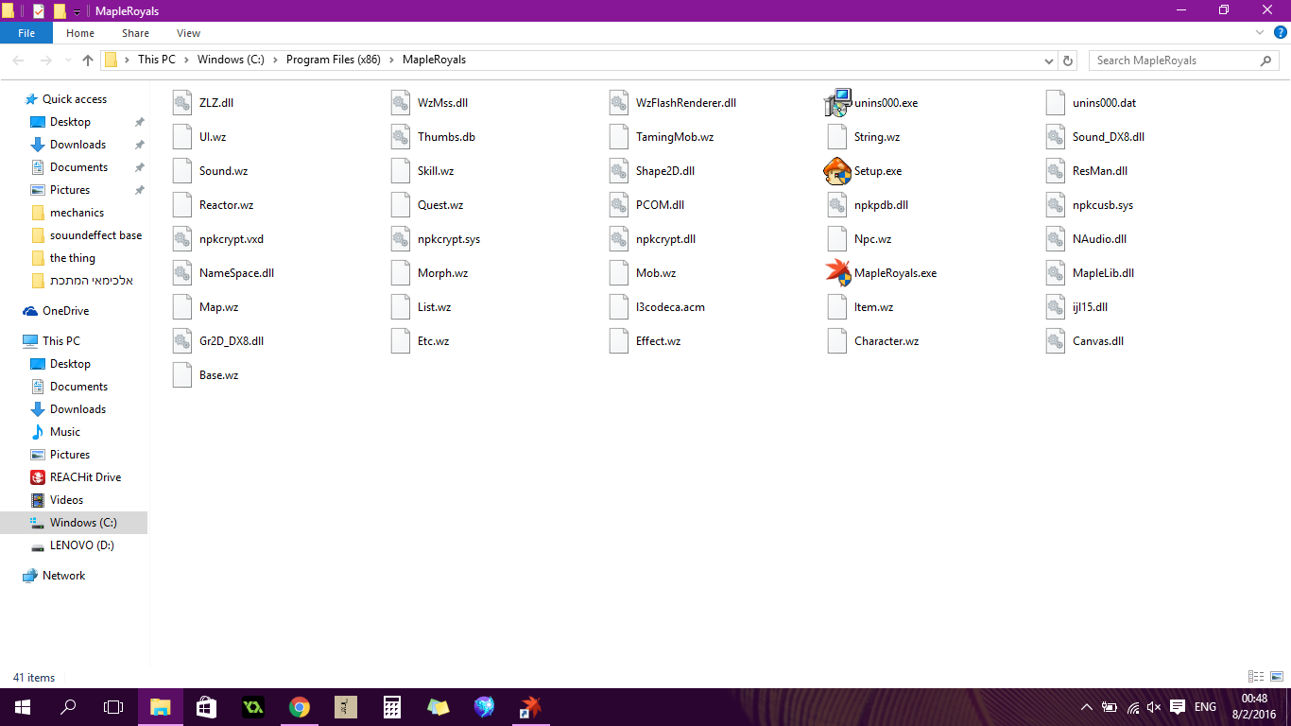Switch to the View ribbon tab
This screenshot has height=726, width=1291.
[188, 33]
